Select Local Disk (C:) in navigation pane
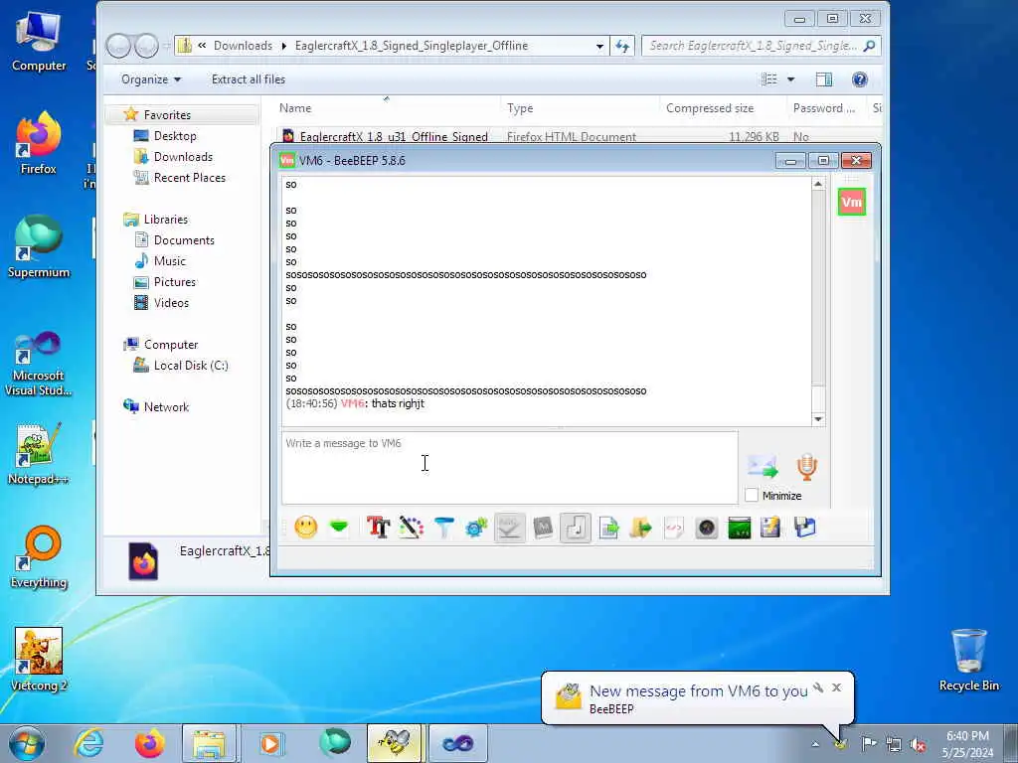This screenshot has height=763, width=1018. click(191, 366)
